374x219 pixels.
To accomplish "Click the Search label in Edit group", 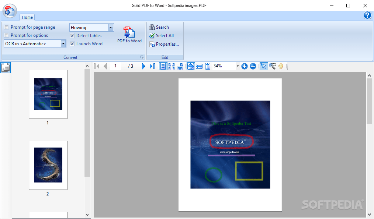I will coord(162,27).
